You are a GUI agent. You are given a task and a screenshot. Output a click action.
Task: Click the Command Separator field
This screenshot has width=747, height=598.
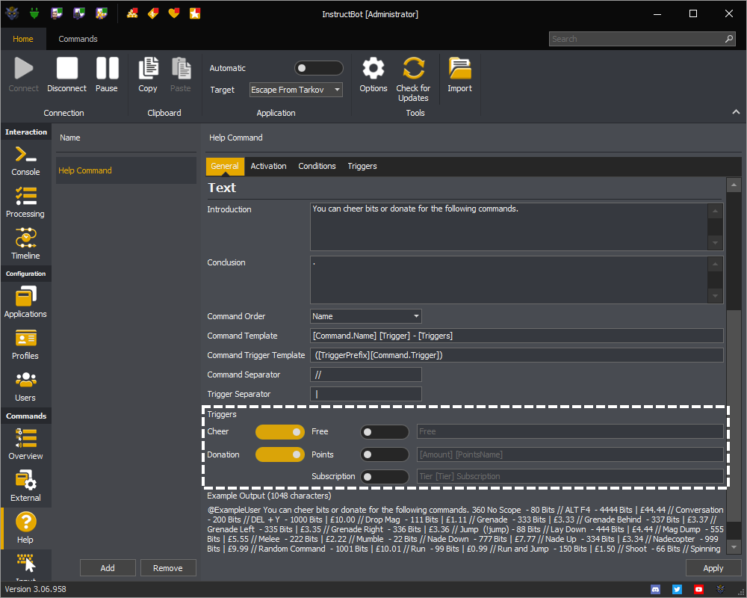pos(365,374)
